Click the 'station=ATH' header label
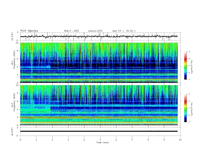203x157 pixels. point(95,31)
